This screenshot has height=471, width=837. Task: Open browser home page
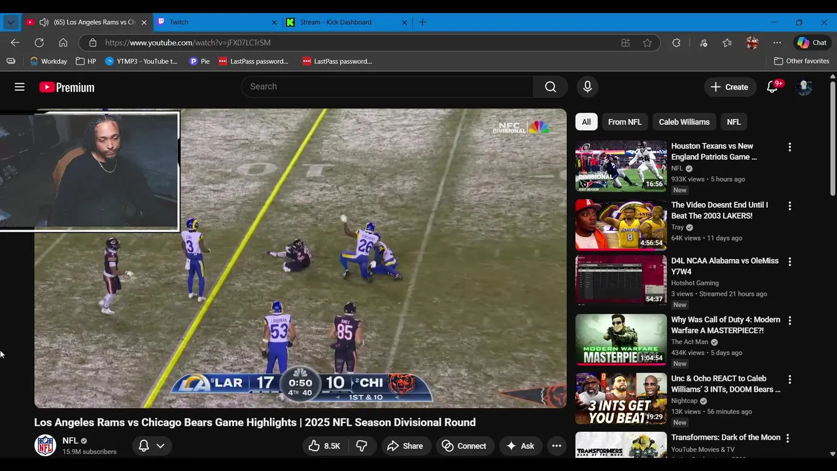tap(63, 43)
